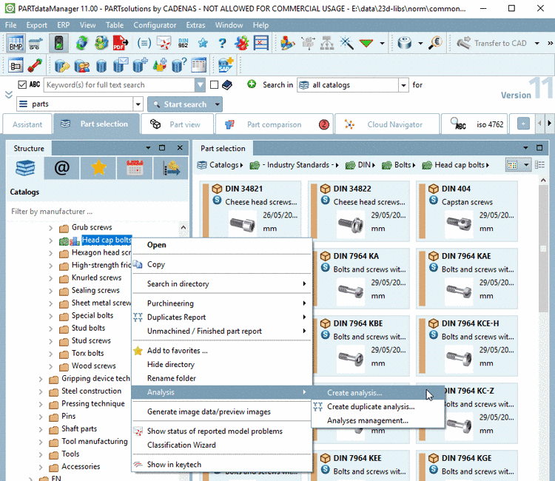Toggle the ABC full text search checkbox

(x=22, y=84)
